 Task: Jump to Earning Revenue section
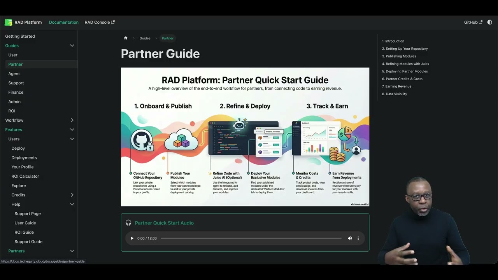tap(396, 86)
